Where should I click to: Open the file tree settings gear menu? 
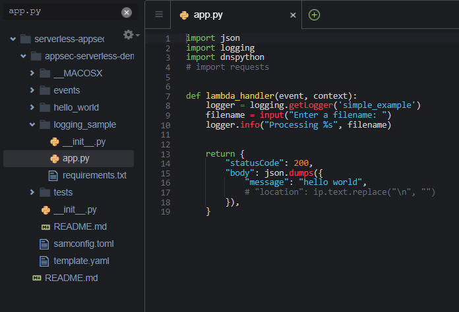click(131, 34)
